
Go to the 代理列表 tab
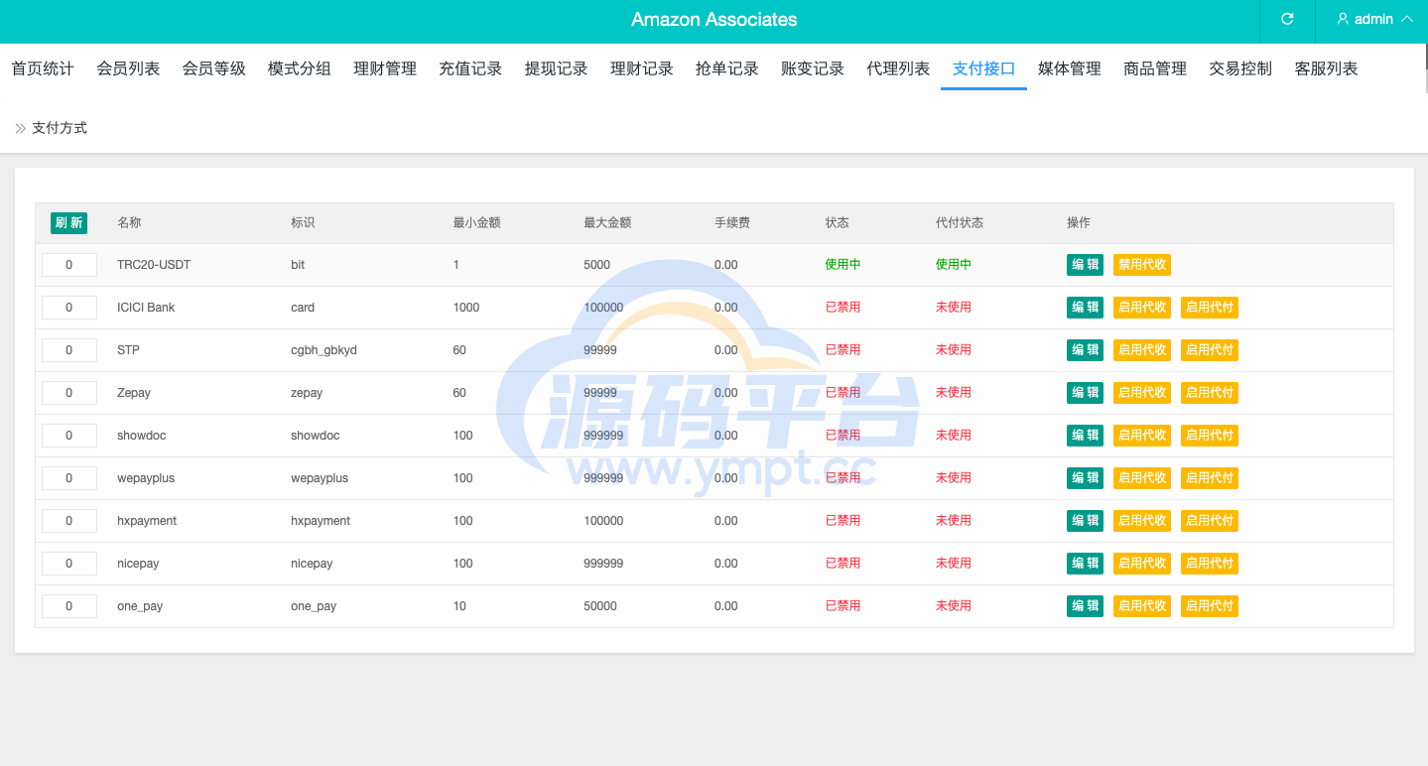click(898, 68)
